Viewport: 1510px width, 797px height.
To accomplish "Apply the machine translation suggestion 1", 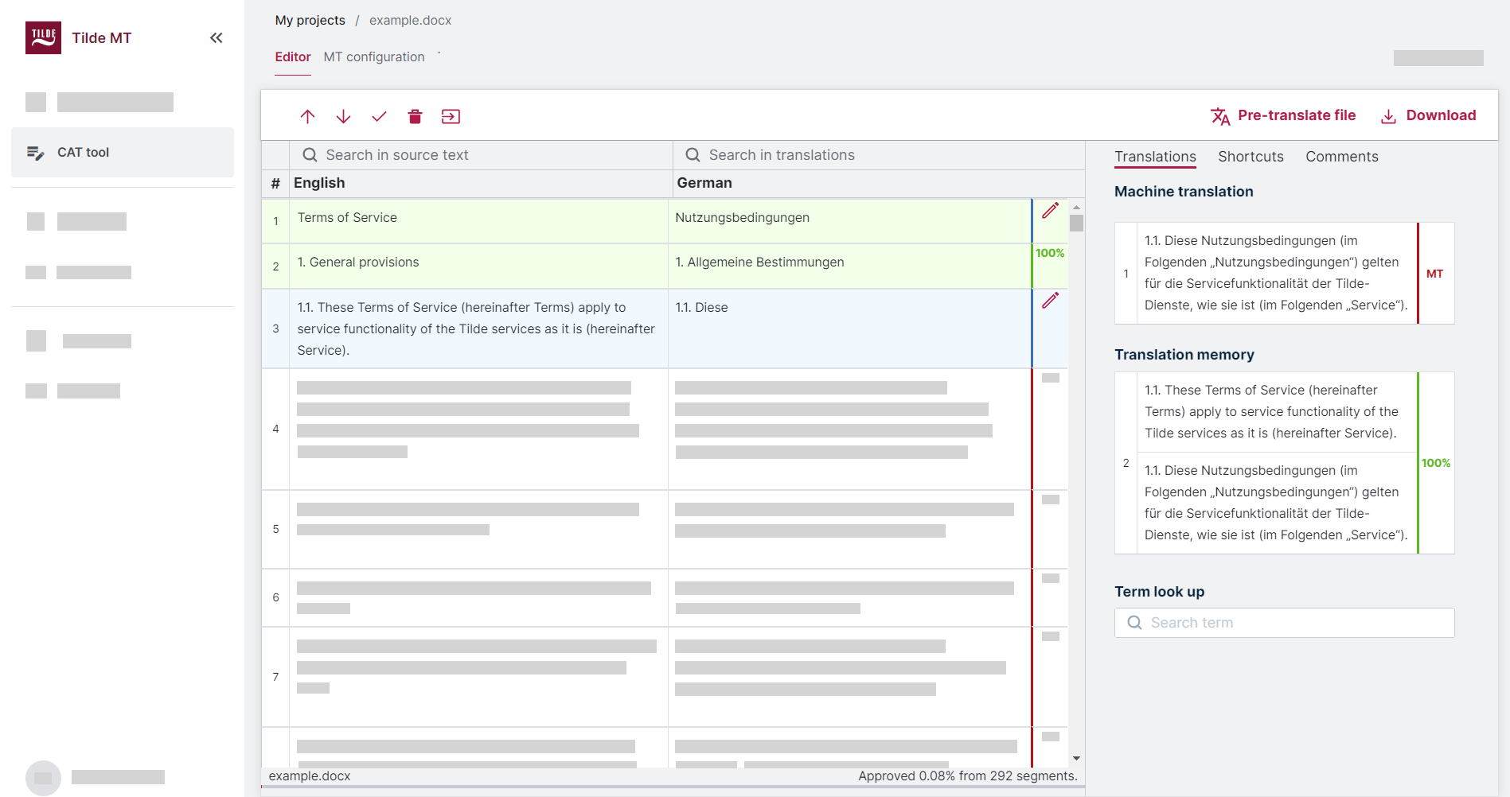I will point(1276,273).
